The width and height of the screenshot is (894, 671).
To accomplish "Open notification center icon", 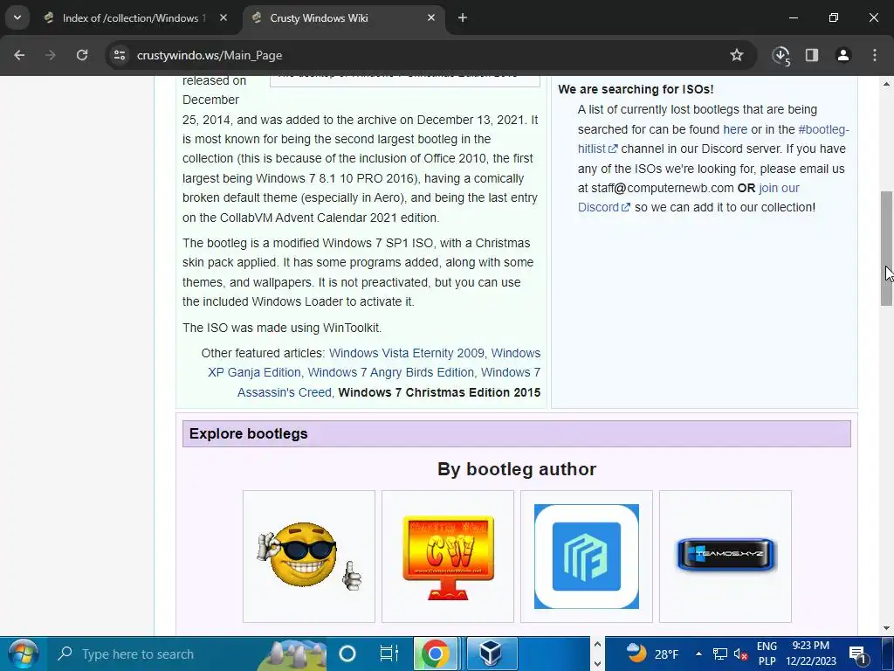I will (x=858, y=654).
